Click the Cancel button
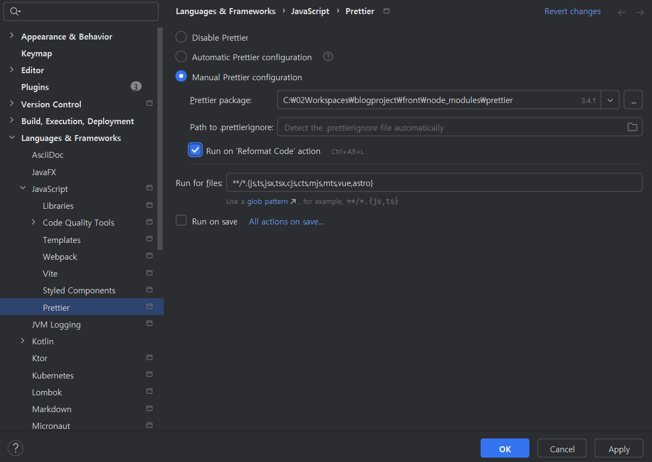 [562, 448]
